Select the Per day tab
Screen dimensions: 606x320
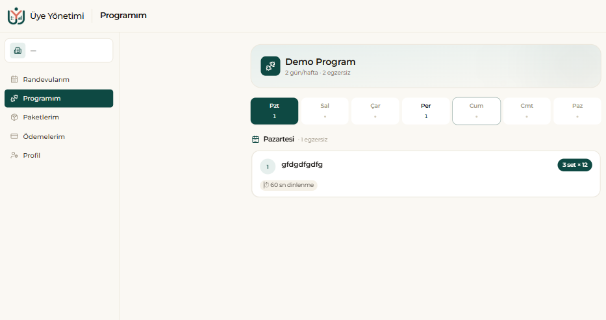pyautogui.click(x=426, y=111)
